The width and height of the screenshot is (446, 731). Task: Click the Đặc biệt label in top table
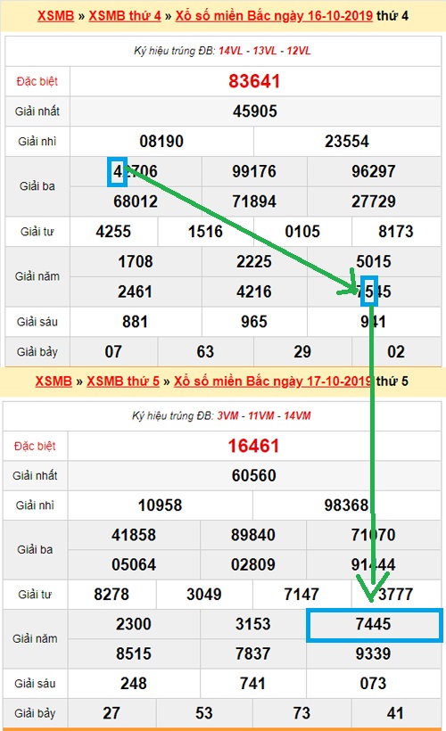tap(37, 82)
